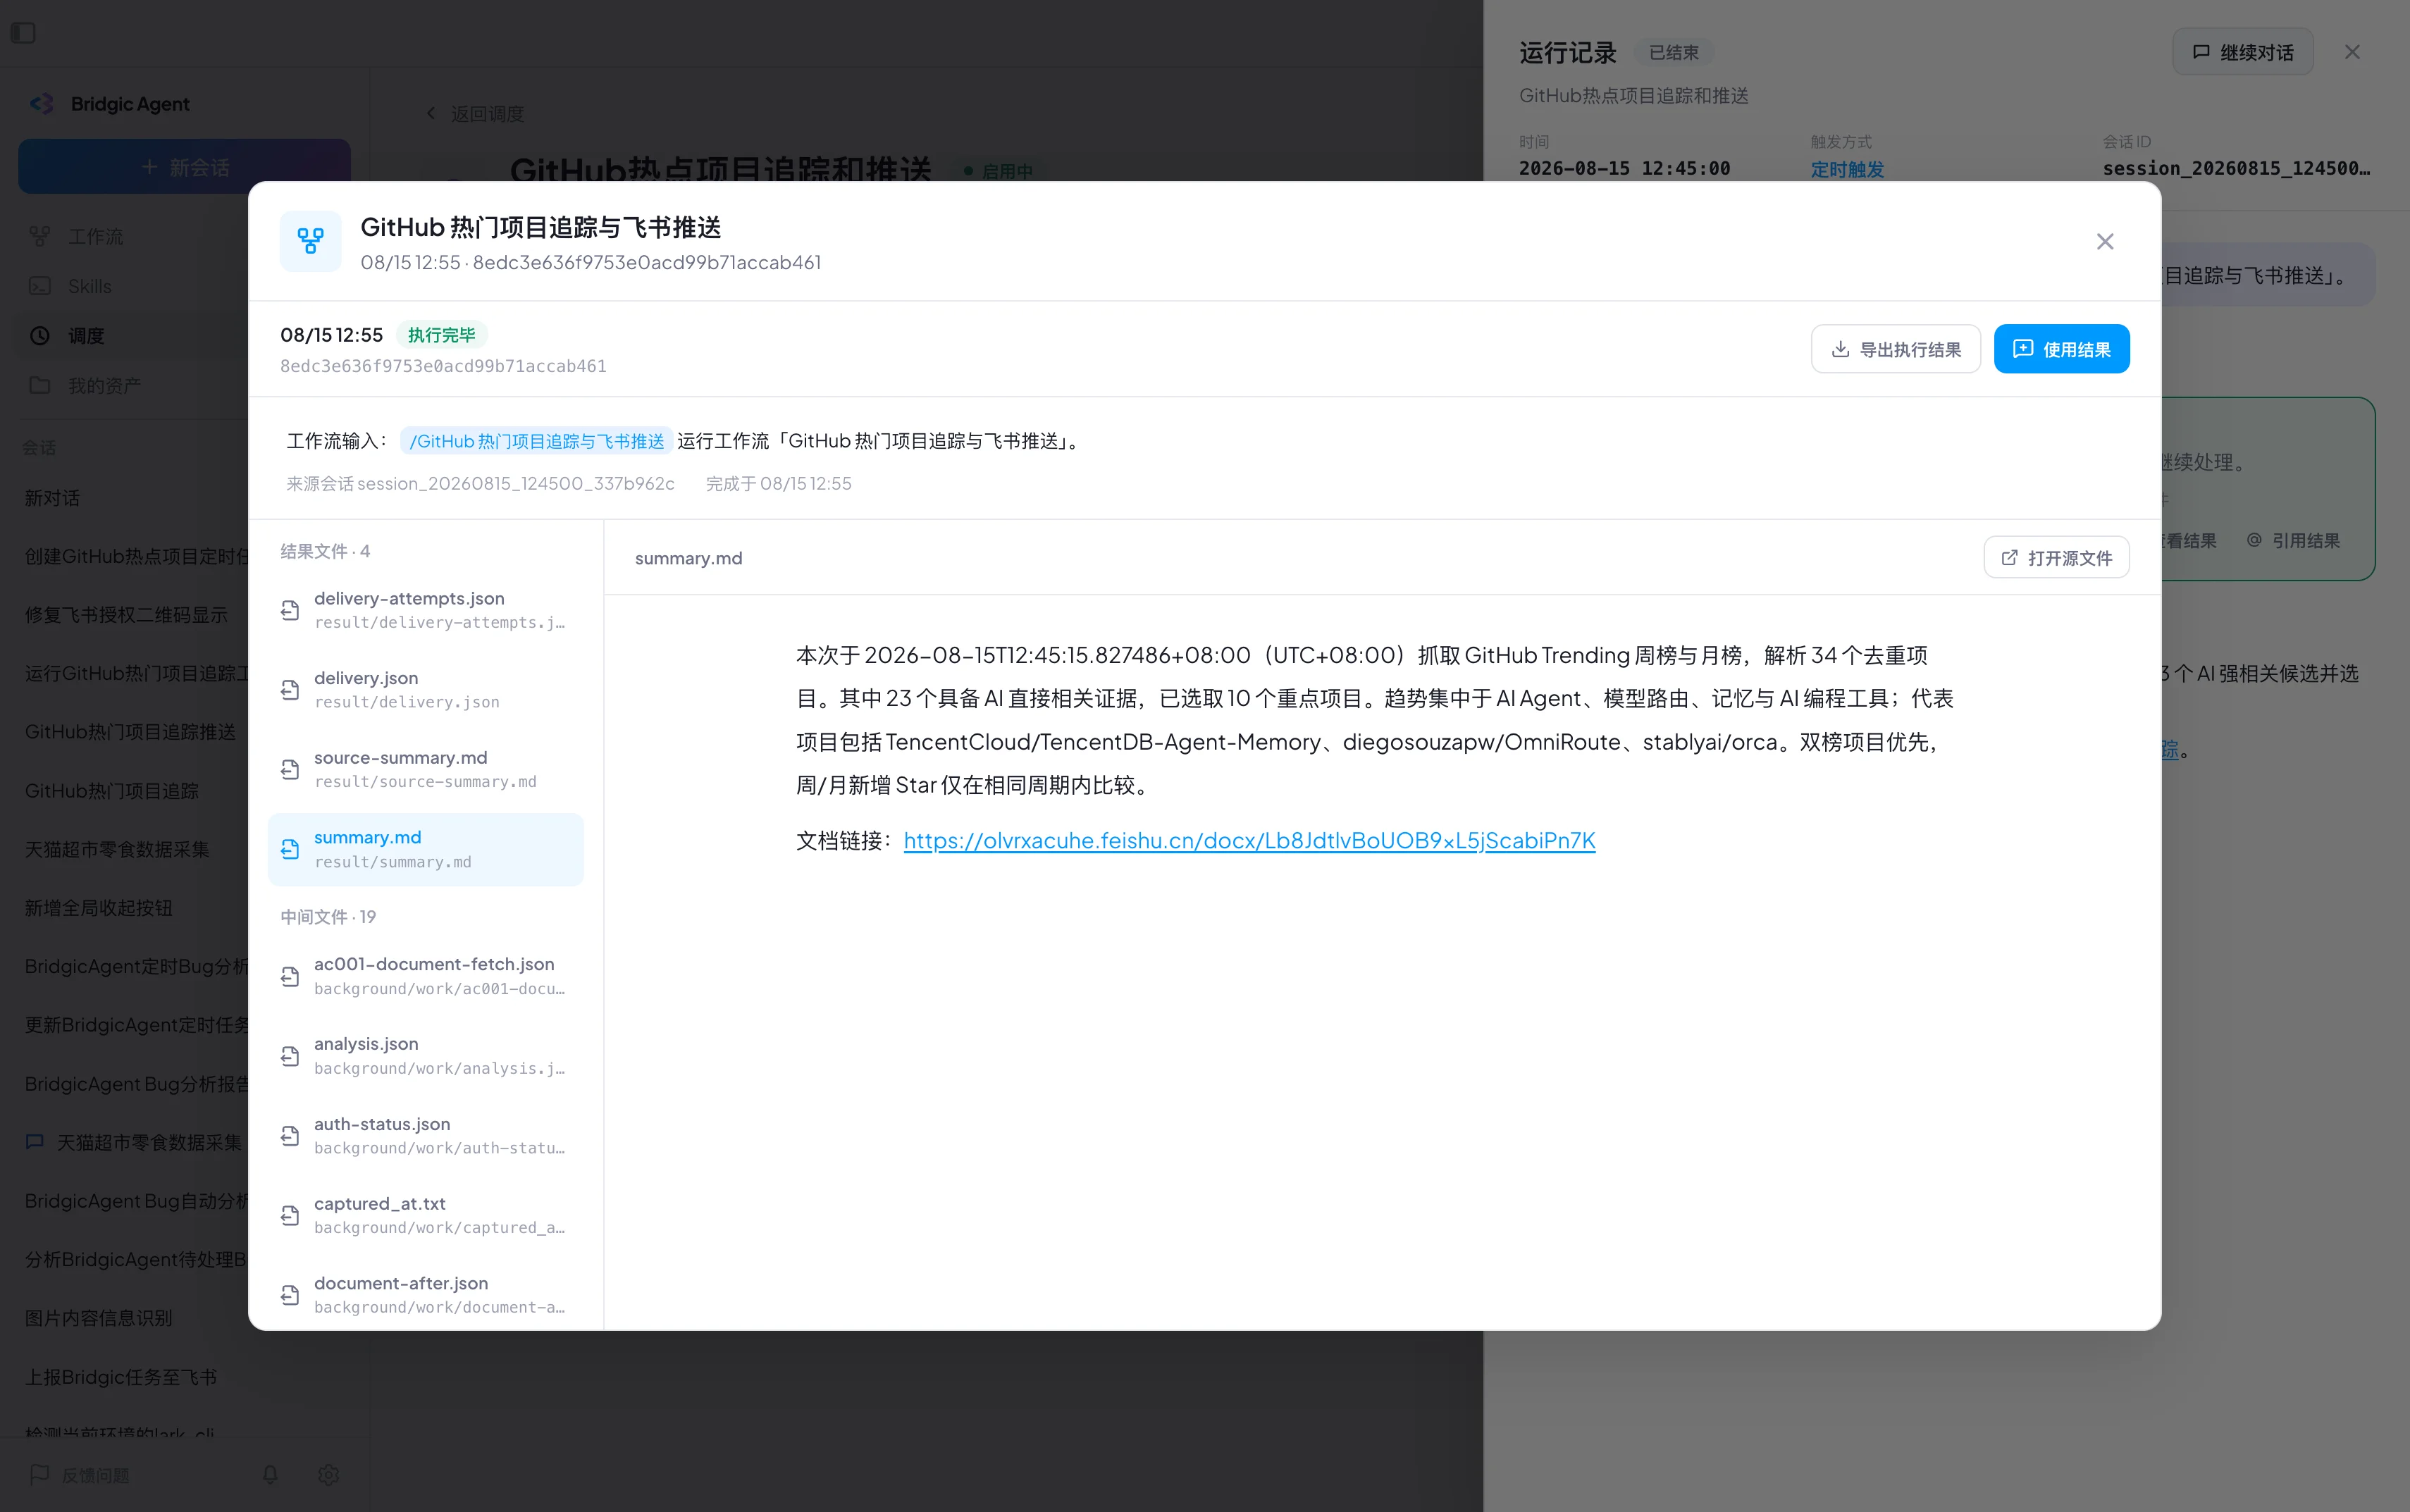Click 来源会话 session_20260815_124500_337b962c text
Image resolution: width=2410 pixels, height=1512 pixels.
click(x=480, y=484)
